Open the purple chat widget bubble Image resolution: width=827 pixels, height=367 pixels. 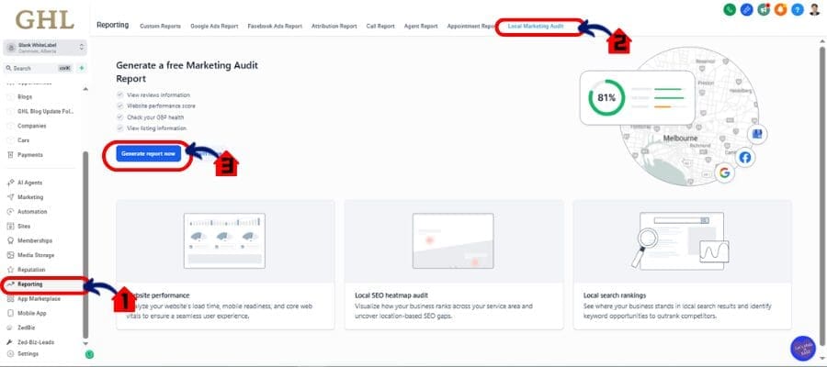click(803, 348)
